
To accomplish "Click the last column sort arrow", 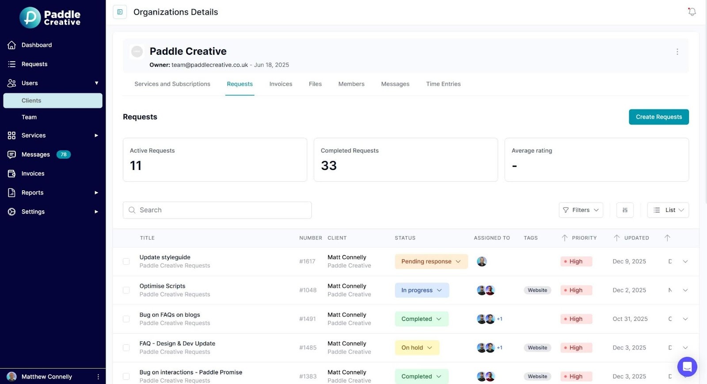I will tap(667, 238).
